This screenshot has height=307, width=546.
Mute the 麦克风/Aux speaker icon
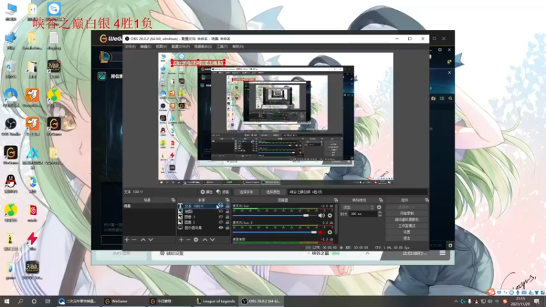(x=321, y=216)
